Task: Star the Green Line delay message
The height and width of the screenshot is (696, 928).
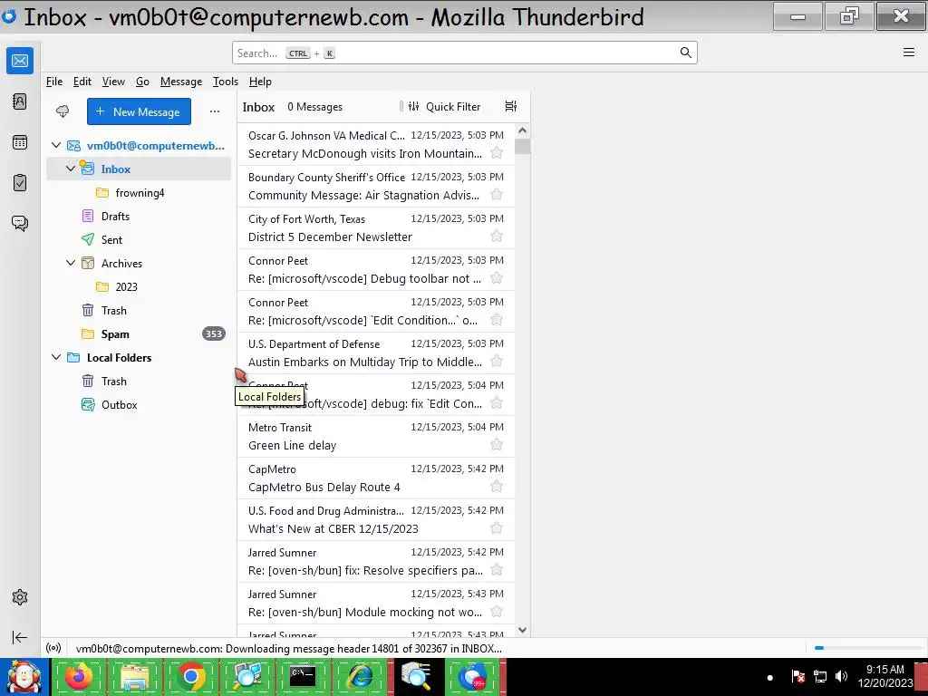Action: tap(497, 444)
